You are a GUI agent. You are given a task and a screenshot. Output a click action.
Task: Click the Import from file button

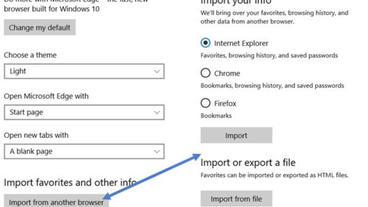(x=236, y=199)
